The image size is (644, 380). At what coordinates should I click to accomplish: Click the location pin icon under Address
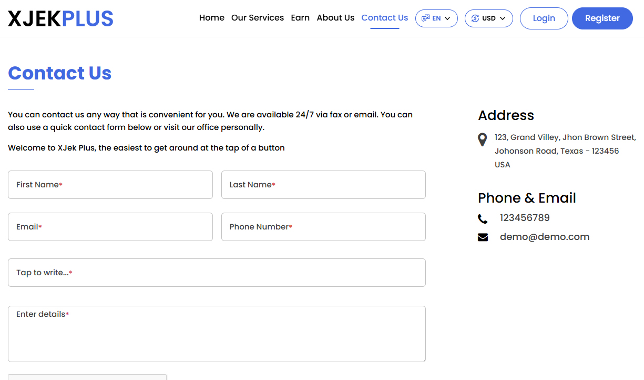(483, 139)
